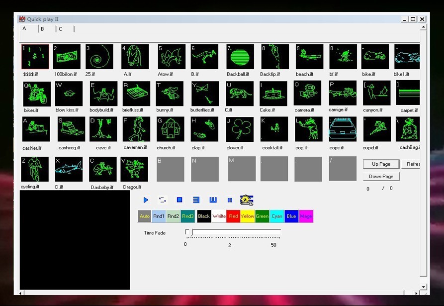The width and height of the screenshot is (444, 306).
Task: Click the blue play button
Action: click(146, 200)
